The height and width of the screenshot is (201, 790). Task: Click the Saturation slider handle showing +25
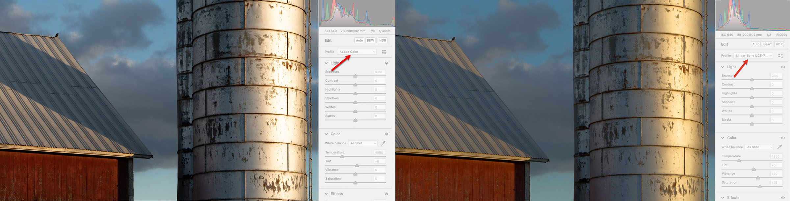click(759, 187)
